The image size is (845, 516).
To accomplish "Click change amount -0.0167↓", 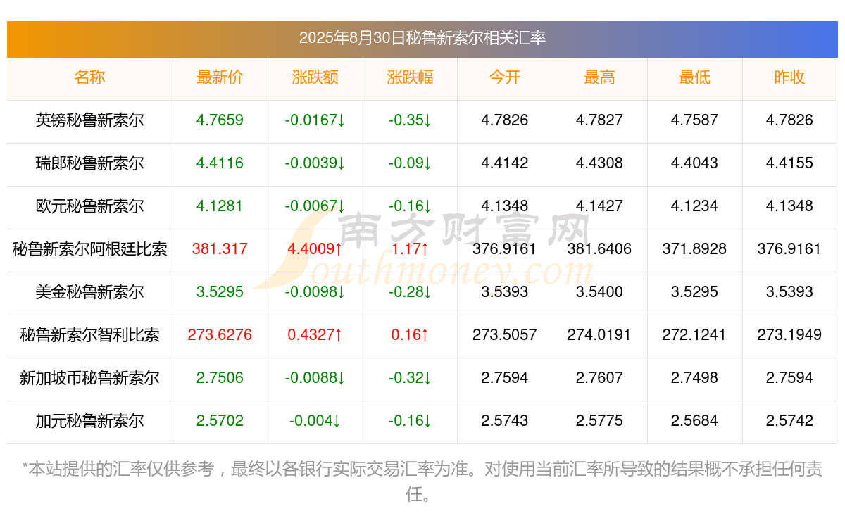I will tap(315, 120).
